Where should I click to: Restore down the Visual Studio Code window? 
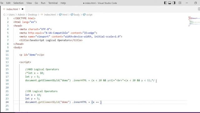(x=196, y=3)
